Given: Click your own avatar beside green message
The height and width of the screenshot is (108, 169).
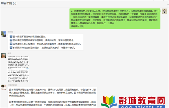Looking at the screenshot, I should (164, 11).
